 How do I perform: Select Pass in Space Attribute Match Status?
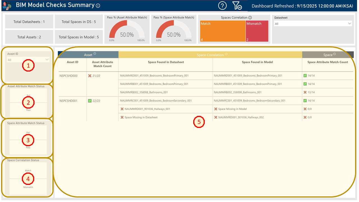(28, 147)
